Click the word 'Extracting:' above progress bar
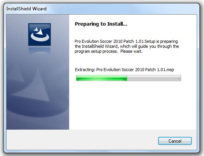This screenshot has height=156, width=204. (85, 70)
